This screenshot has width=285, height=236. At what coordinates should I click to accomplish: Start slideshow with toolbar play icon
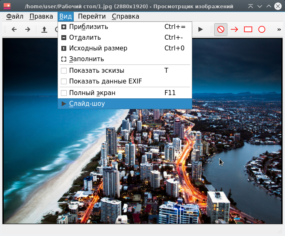pyautogui.click(x=200, y=29)
